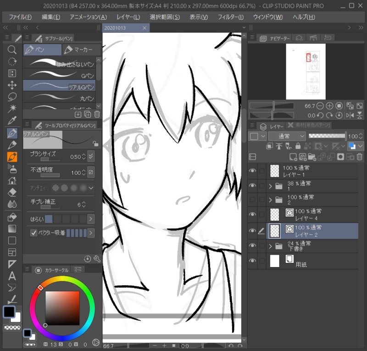Choose the Gペン sub tool
The width and height of the screenshot is (367, 351).
click(x=59, y=74)
